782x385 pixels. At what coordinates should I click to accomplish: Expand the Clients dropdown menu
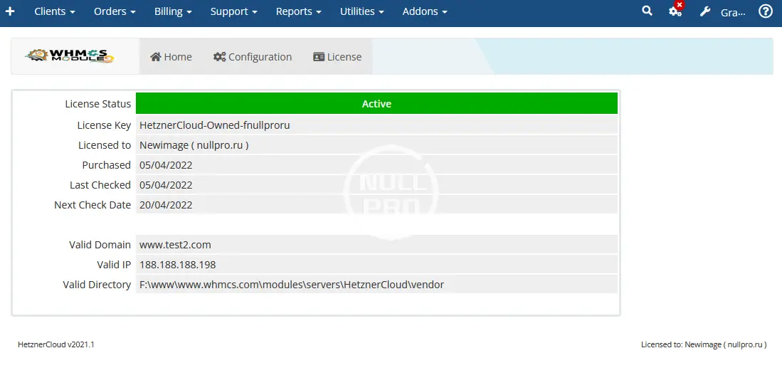point(55,11)
